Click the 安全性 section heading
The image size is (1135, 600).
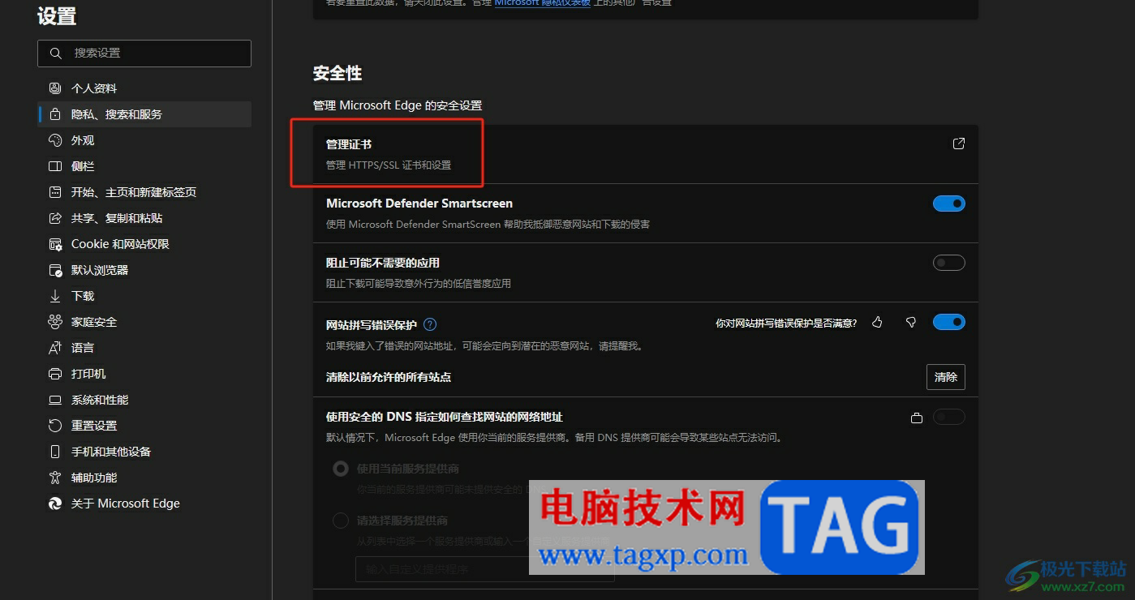tap(337, 73)
